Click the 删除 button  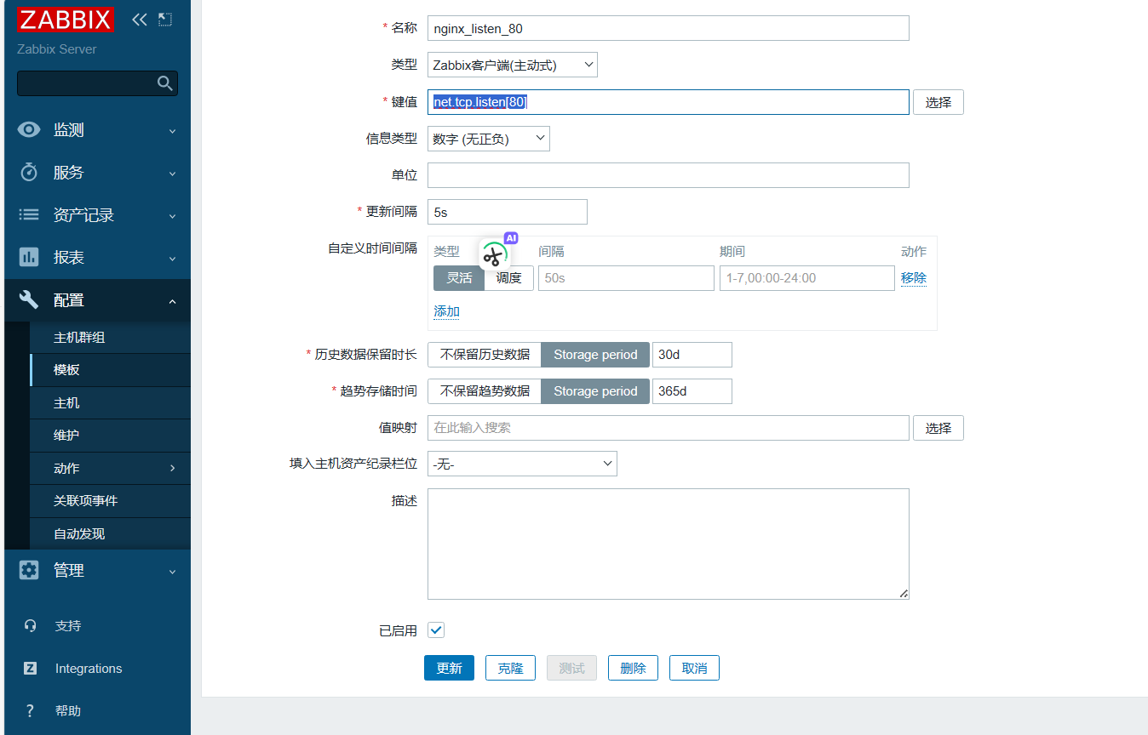click(x=633, y=668)
